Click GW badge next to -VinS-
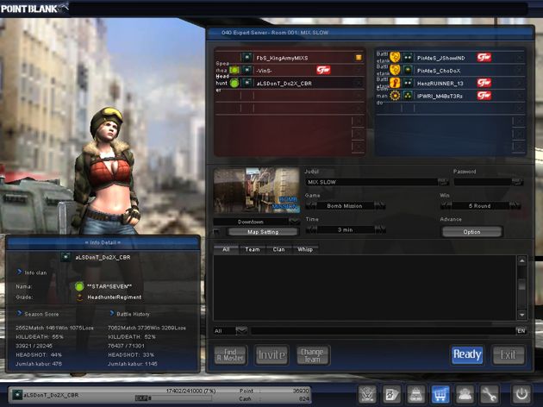The width and height of the screenshot is (543, 407). [323, 70]
